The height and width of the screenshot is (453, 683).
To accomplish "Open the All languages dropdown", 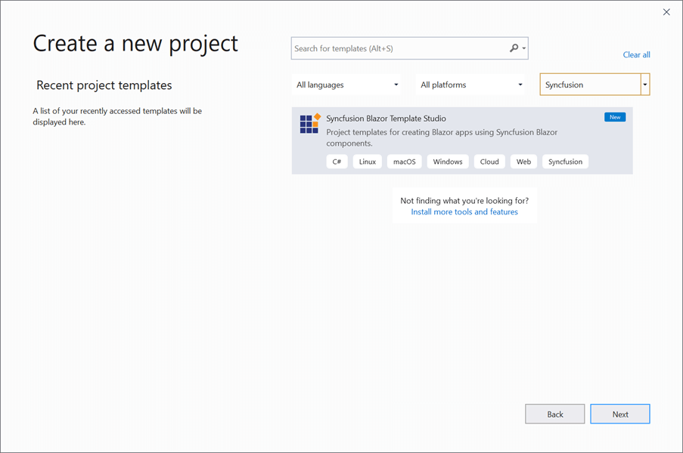I will (x=347, y=85).
